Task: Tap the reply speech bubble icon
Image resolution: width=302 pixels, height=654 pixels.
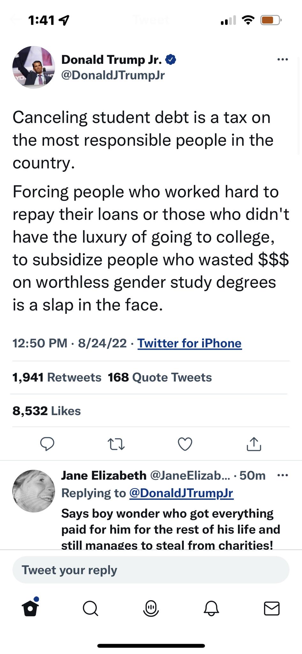Action: [x=47, y=444]
